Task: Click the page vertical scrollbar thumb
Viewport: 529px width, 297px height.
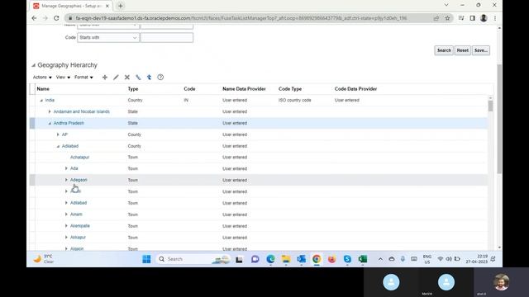Action: coord(499,119)
